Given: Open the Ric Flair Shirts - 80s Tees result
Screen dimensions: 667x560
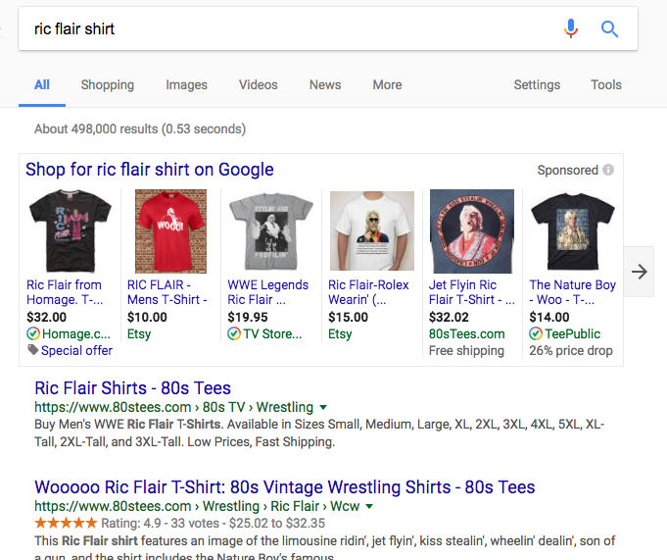Looking at the screenshot, I should pos(133,388).
